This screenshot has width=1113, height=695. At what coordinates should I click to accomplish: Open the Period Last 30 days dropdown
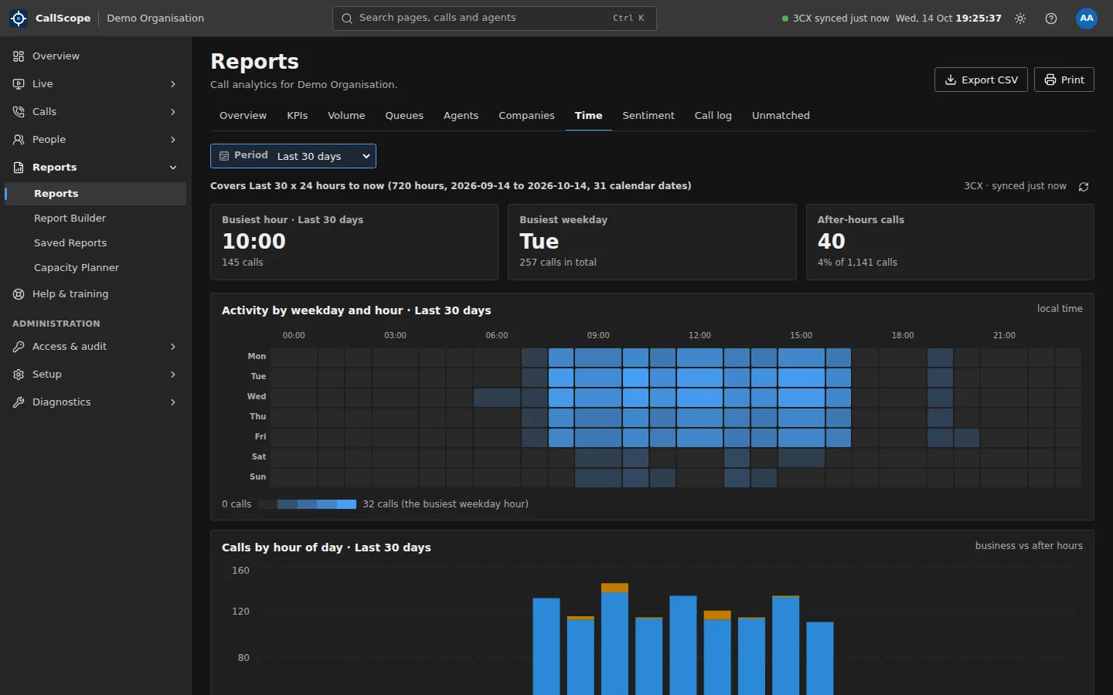click(293, 156)
